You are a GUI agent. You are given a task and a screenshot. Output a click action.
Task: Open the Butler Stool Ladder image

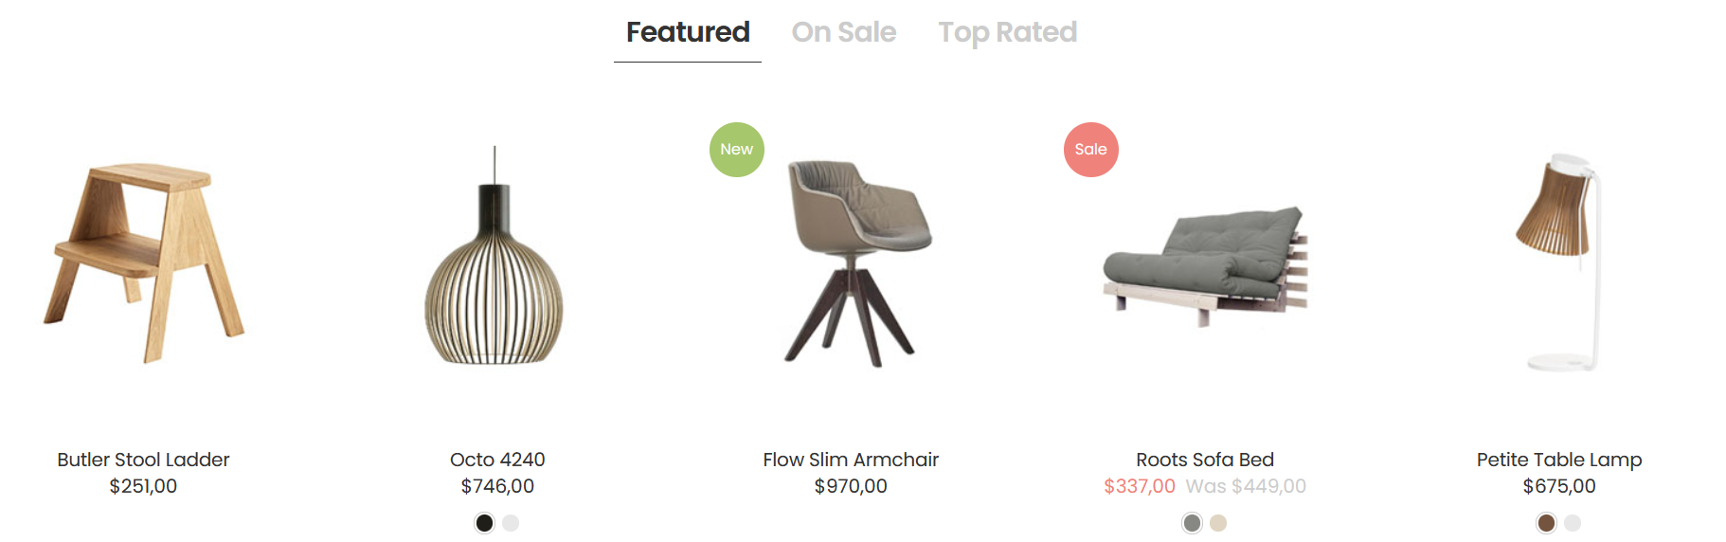pos(144,262)
